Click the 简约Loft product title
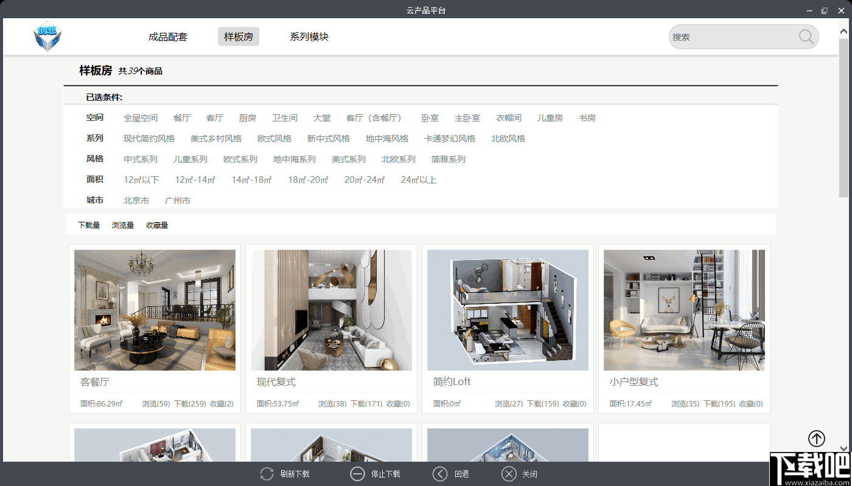This screenshot has width=852, height=486. 452,382
